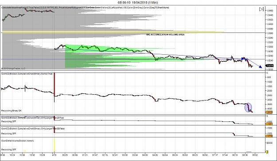The image size is (277, 161).
Task: Click the 09:02 time axis label
Action: point(255,155)
